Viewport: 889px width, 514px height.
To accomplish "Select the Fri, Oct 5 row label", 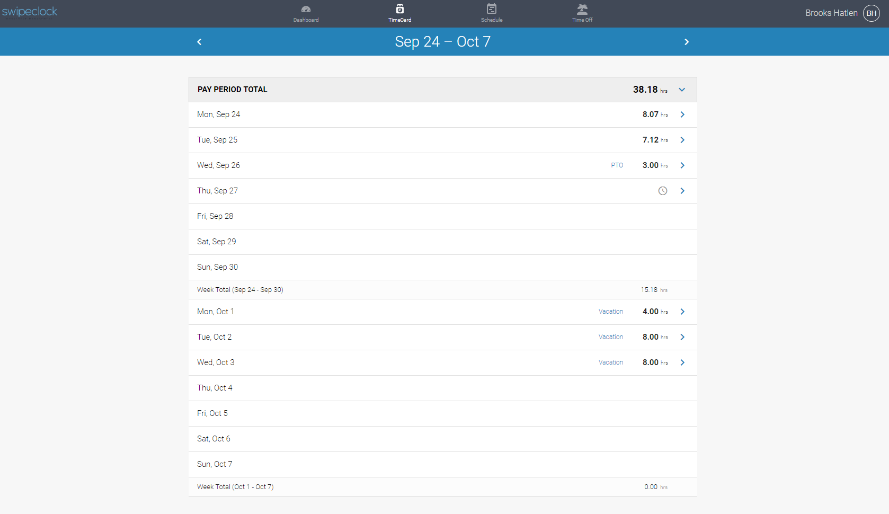I will (x=212, y=413).
